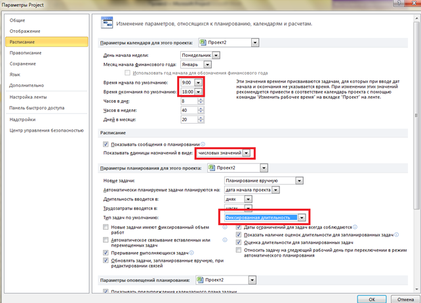Click info icon beside auto-linking option

coord(225,240)
